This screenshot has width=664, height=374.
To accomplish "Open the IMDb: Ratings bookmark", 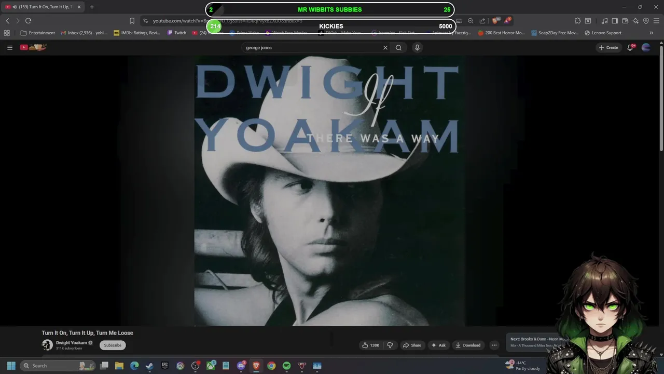I will (x=137, y=33).
